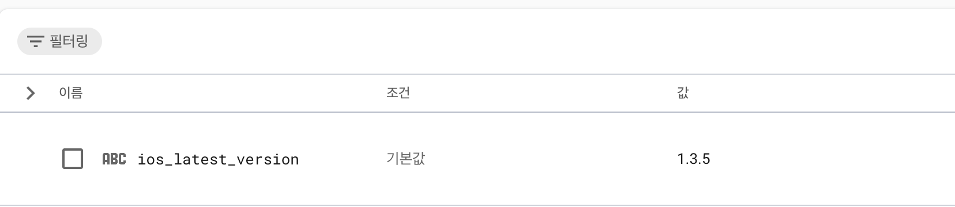Click the 기본값 condition cell

pyautogui.click(x=405, y=159)
